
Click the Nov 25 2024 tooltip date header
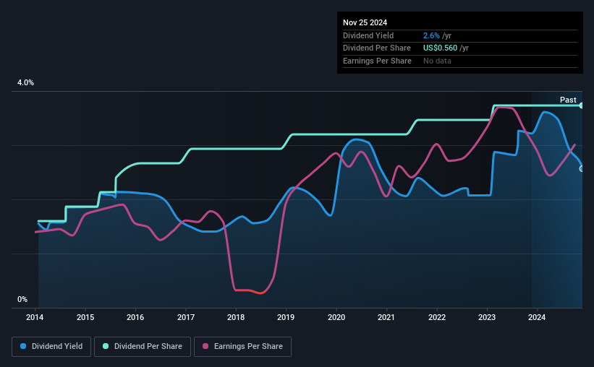tap(365, 22)
